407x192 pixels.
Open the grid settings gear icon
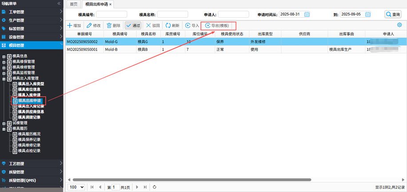pos(399,25)
